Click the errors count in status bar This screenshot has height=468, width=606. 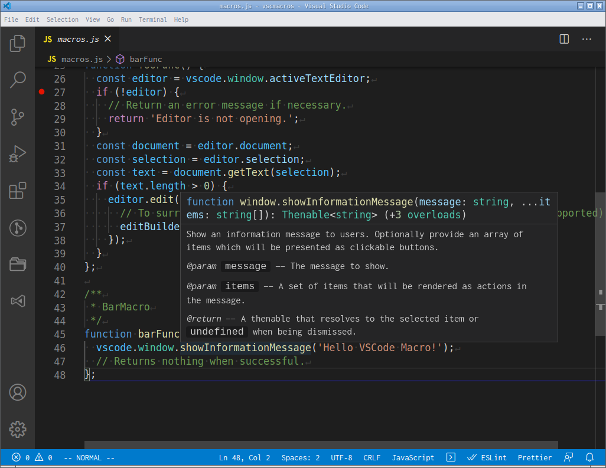pos(21,457)
